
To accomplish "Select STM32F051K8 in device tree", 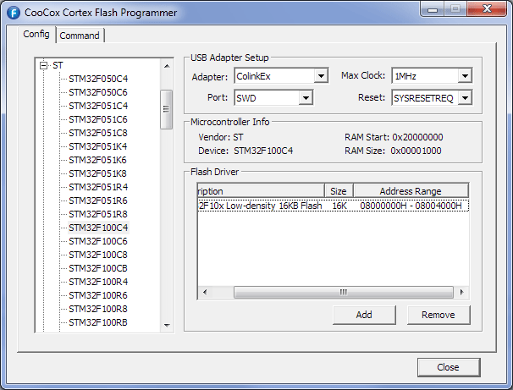I will click(x=97, y=173).
